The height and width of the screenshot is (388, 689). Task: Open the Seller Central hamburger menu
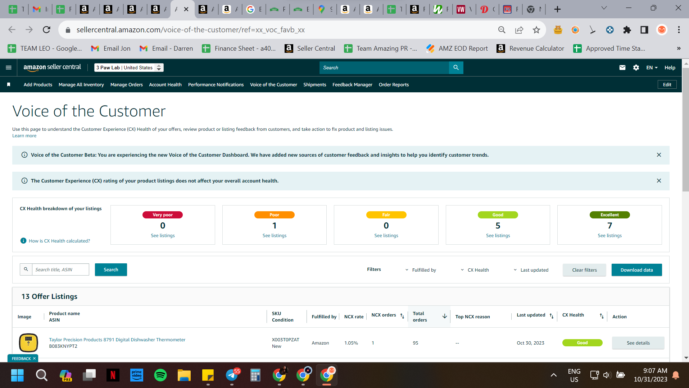click(9, 68)
